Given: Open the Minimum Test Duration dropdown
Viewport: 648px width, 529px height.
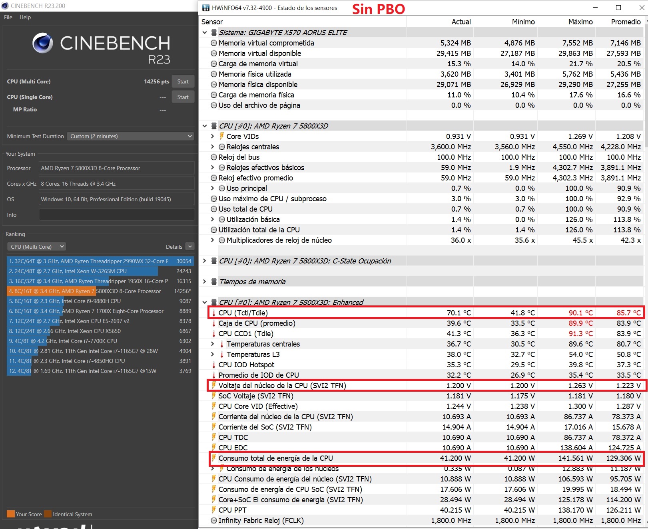Looking at the screenshot, I should click(x=130, y=136).
